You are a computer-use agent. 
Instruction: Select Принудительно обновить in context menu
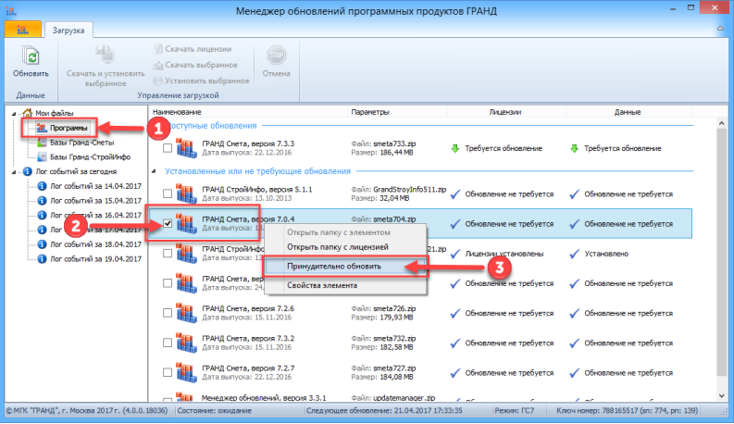(x=345, y=267)
